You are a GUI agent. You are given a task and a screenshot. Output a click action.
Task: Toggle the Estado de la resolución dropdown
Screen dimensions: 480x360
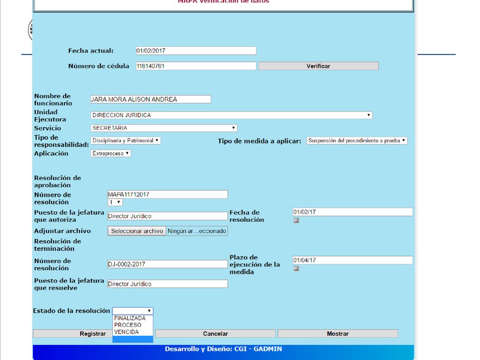coord(133,311)
